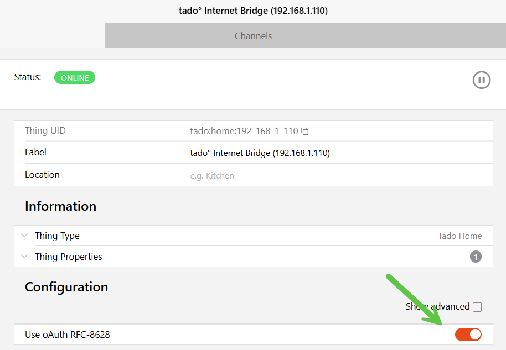
Task: Tick the Show advanced checkbox
Action: point(477,307)
